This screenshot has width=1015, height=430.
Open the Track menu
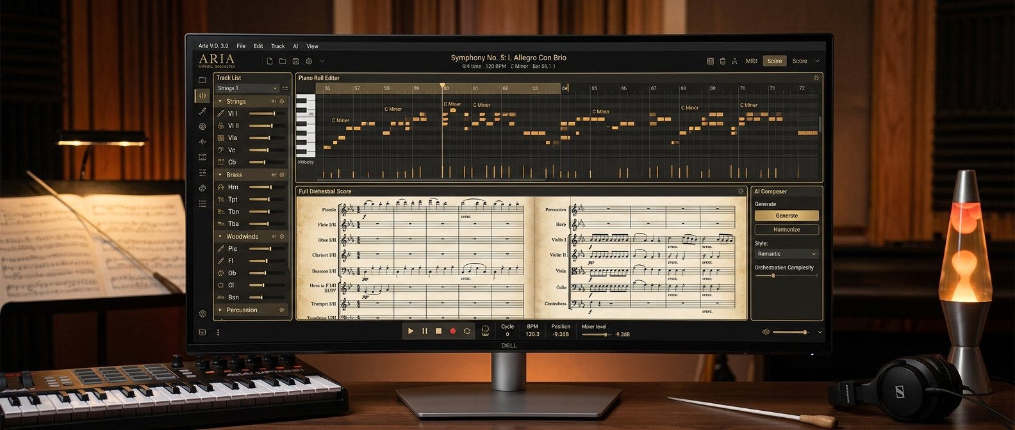tap(278, 46)
